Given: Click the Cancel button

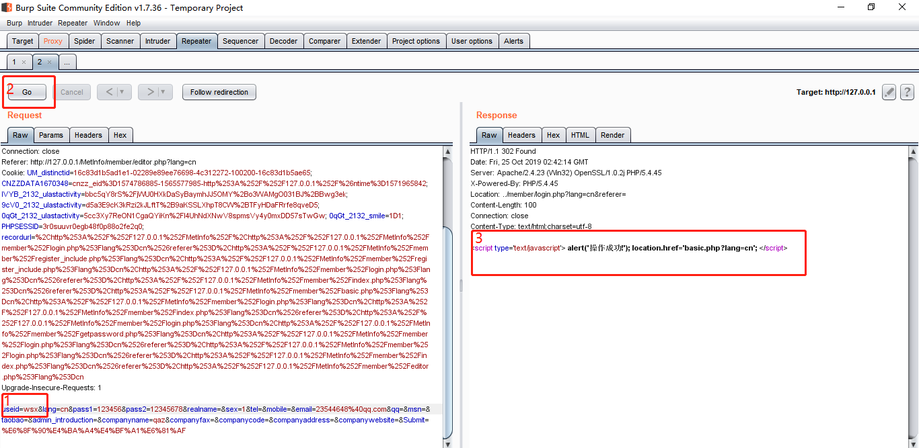Looking at the screenshot, I should pyautogui.click(x=72, y=92).
